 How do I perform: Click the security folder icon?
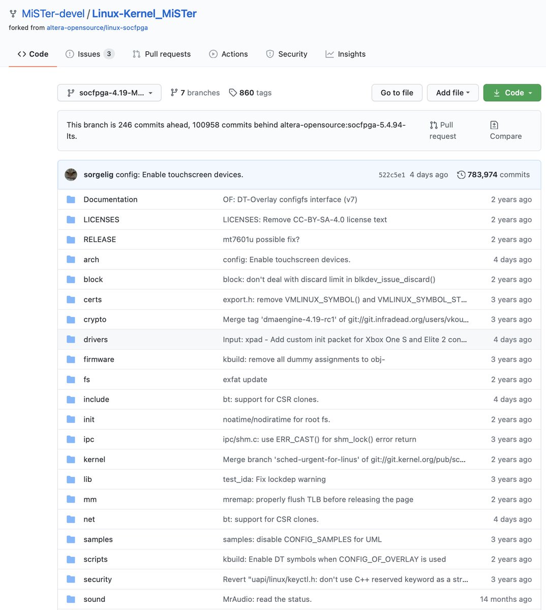(x=71, y=579)
